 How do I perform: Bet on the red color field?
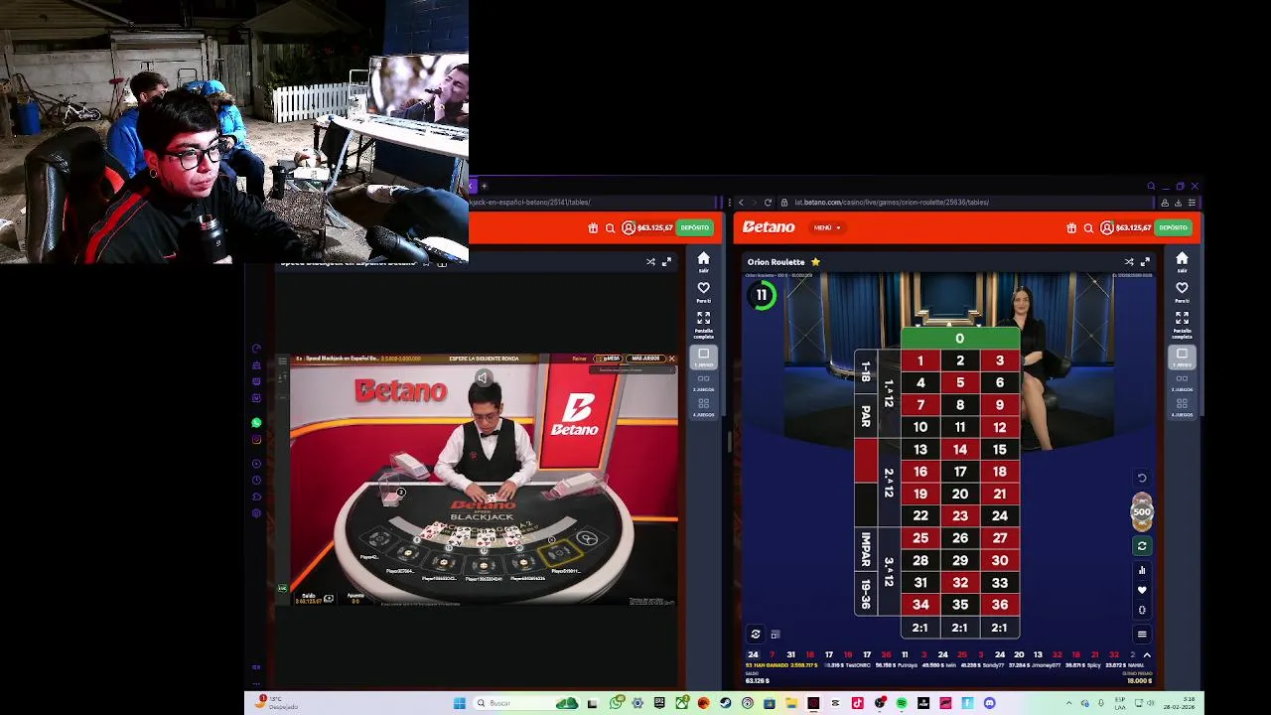click(865, 461)
